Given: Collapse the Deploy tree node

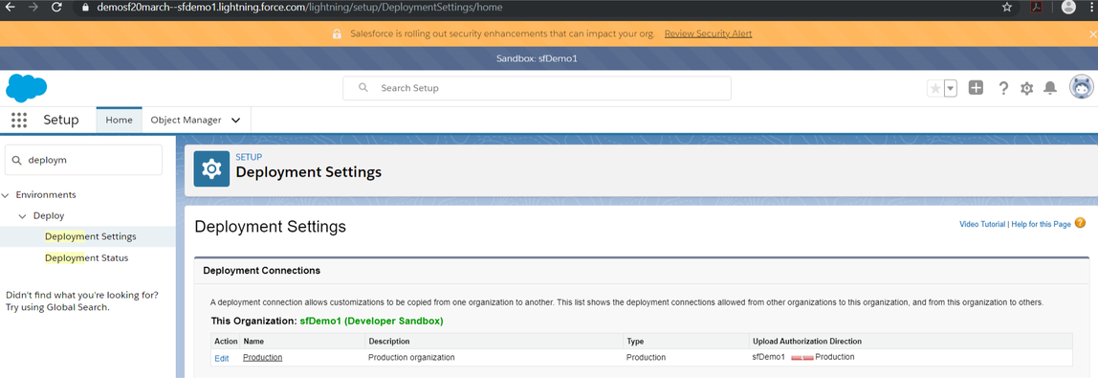Looking at the screenshot, I should click(x=23, y=216).
